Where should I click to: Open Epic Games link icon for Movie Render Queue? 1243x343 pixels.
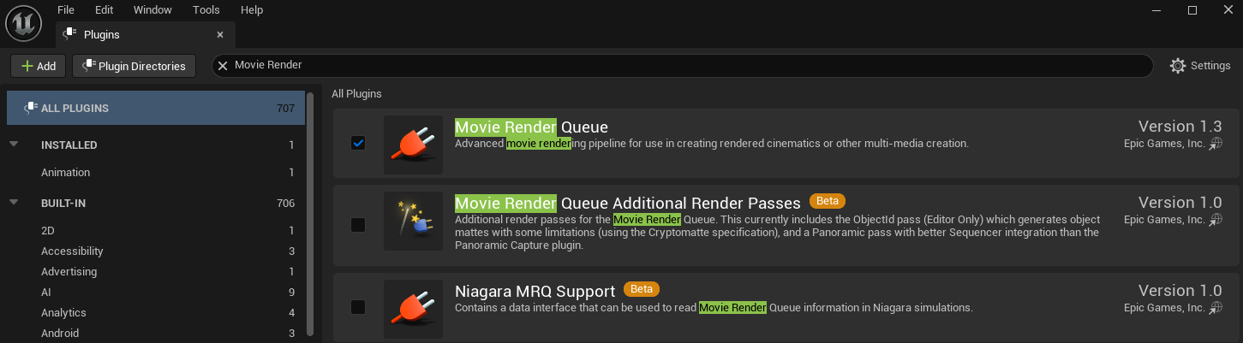pos(1216,144)
